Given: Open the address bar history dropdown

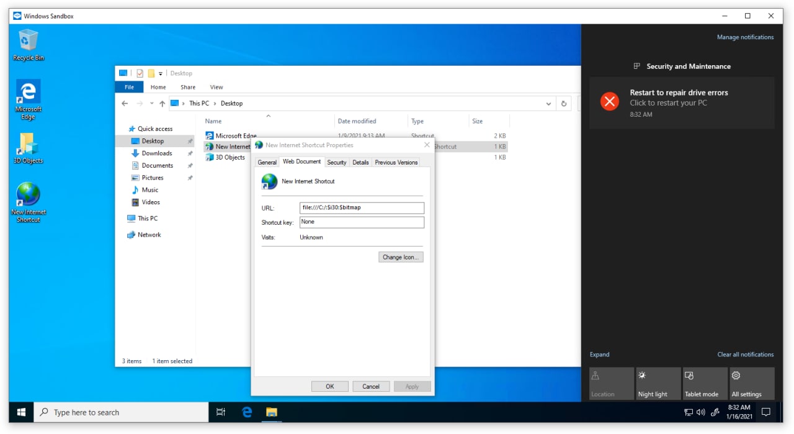Looking at the screenshot, I should [x=548, y=104].
